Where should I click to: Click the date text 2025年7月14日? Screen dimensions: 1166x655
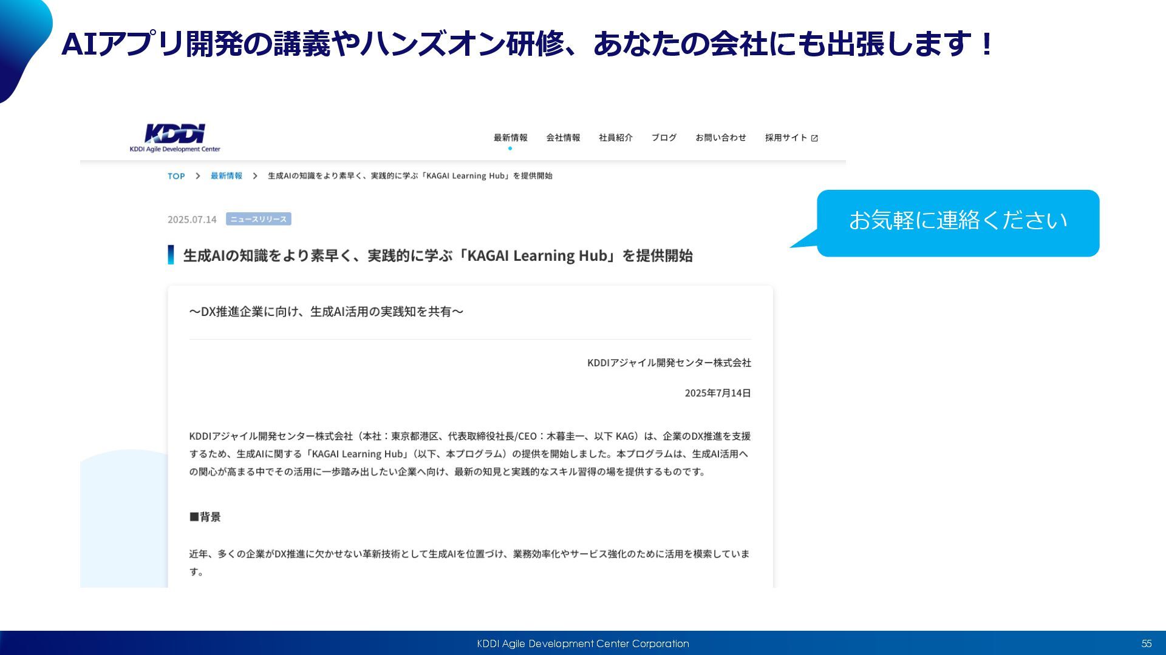[x=718, y=393]
